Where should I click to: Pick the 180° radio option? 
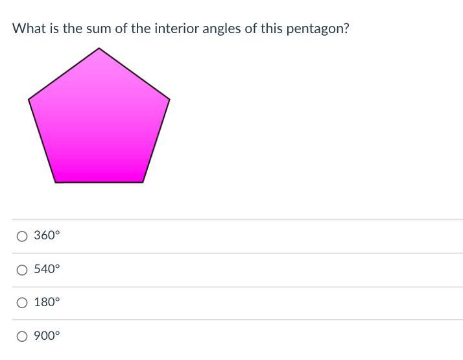point(22,302)
